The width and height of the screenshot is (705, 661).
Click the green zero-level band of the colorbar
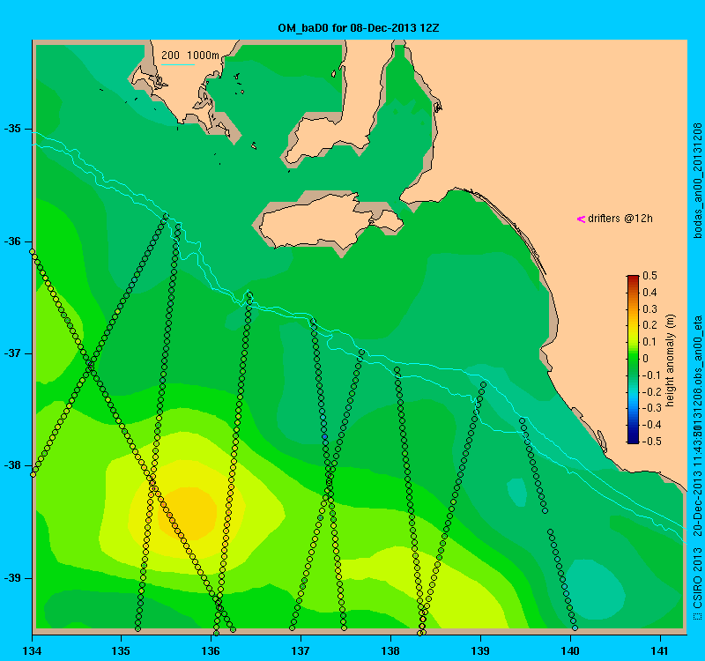pos(633,360)
